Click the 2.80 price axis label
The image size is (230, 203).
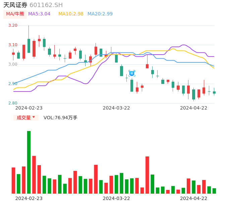tap(13, 103)
